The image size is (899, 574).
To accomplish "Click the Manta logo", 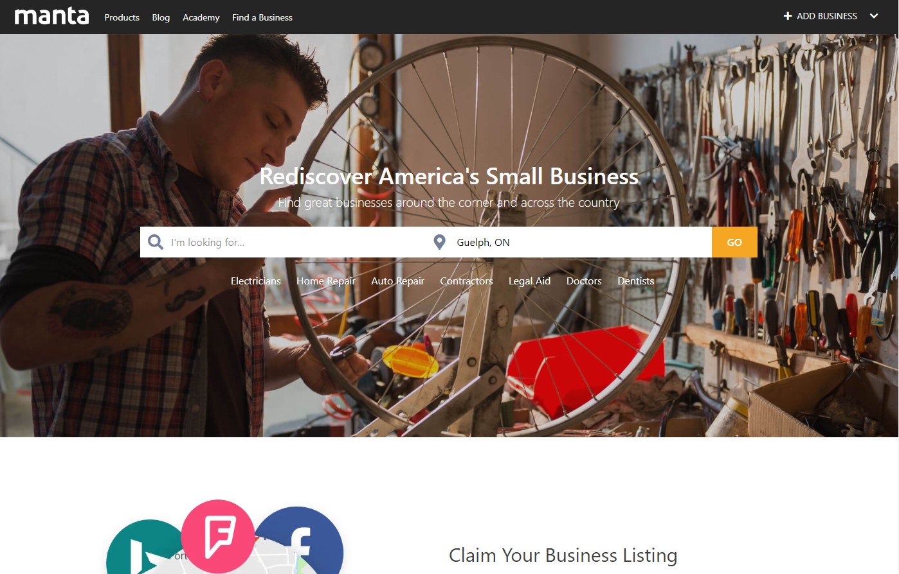I will (51, 16).
